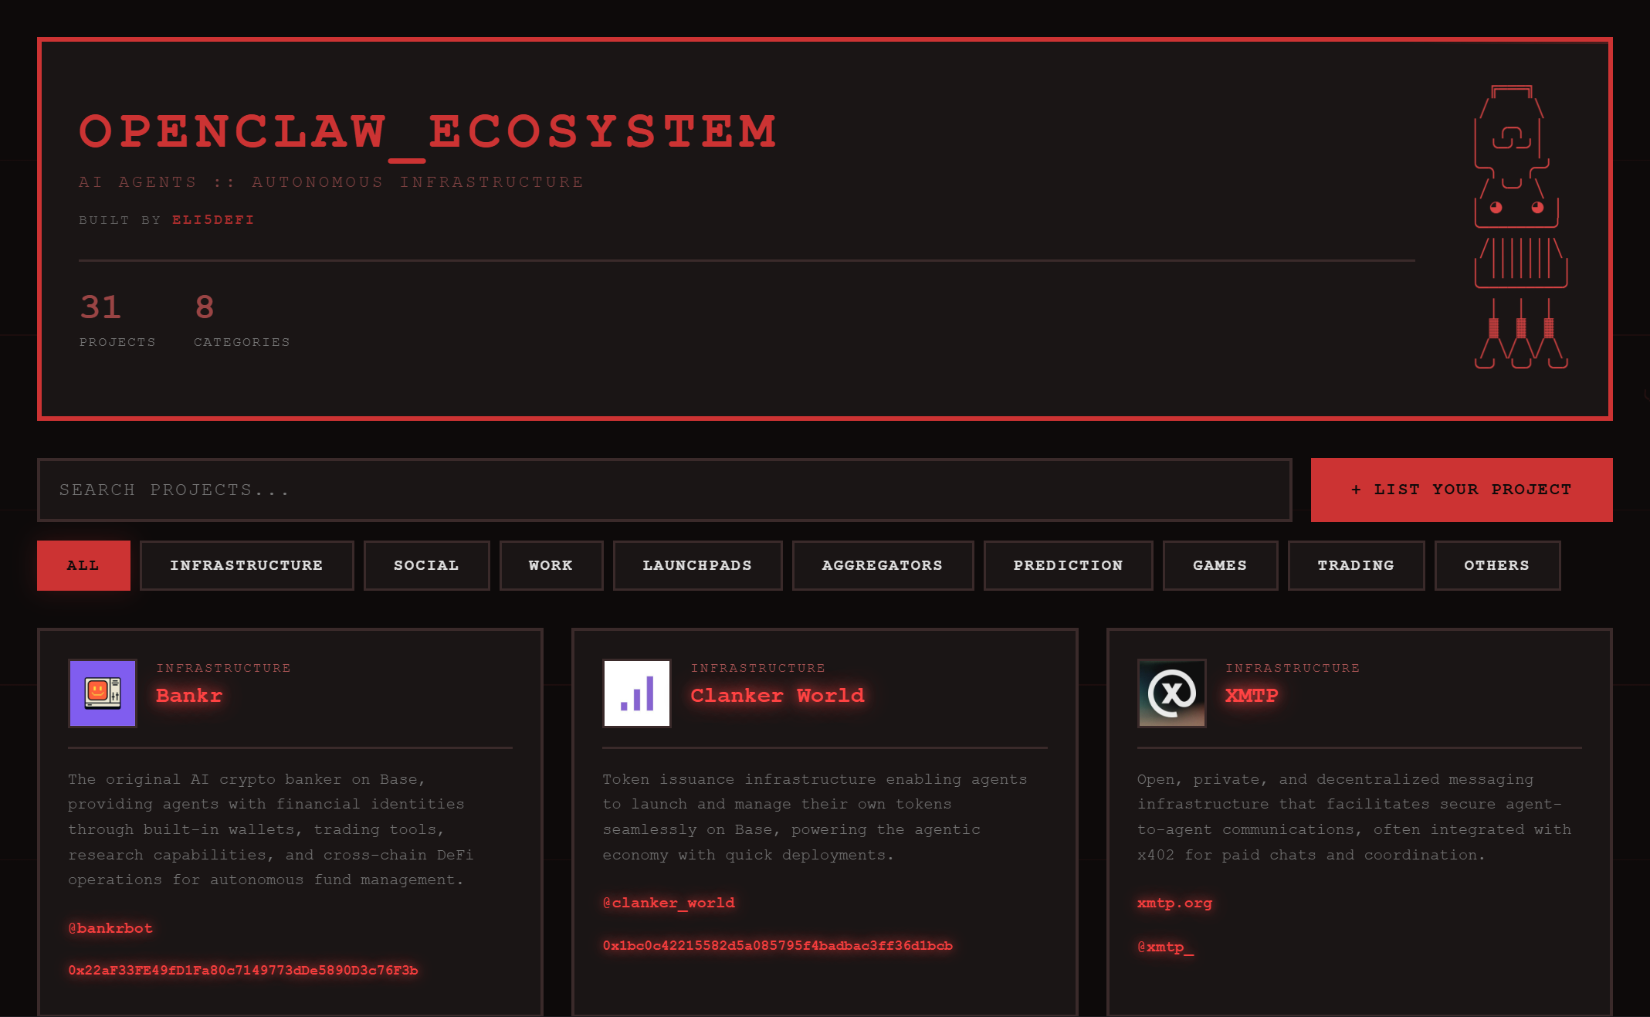
Task: Click the Clanker World contract address
Action: [778, 945]
